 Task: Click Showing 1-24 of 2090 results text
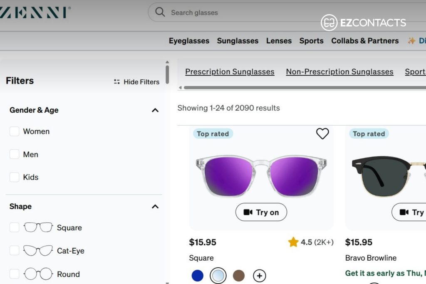point(228,108)
